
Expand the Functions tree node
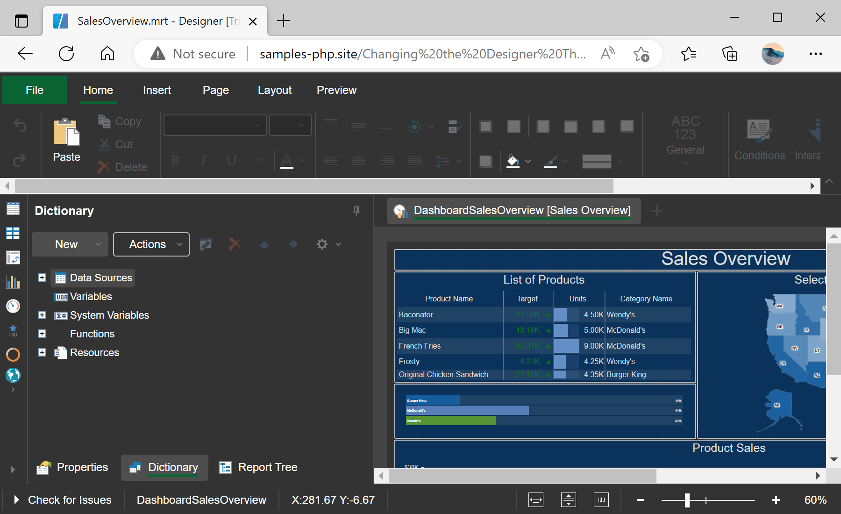42,334
